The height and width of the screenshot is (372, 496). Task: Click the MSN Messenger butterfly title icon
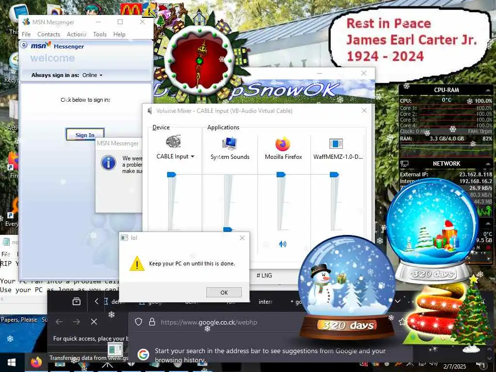(x=26, y=22)
